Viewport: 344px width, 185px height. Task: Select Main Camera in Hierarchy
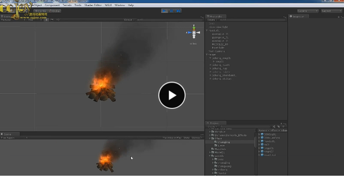click(217, 51)
